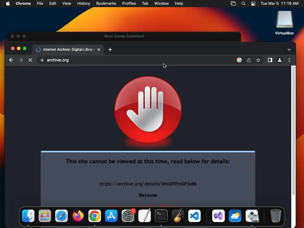Viewport: 304px width, 228px height.
Task: Open the File menu
Action: (40, 4)
